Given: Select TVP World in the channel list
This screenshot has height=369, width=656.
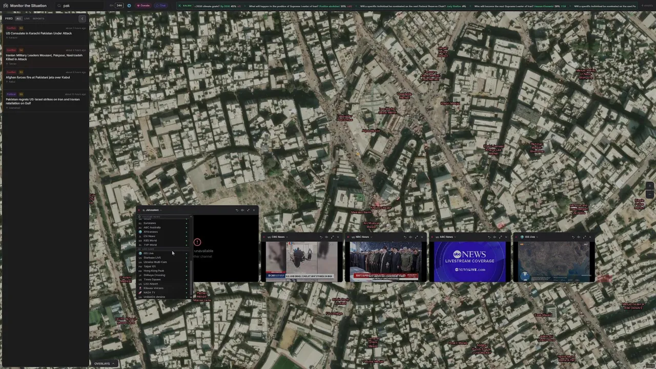Looking at the screenshot, I should point(163,245).
